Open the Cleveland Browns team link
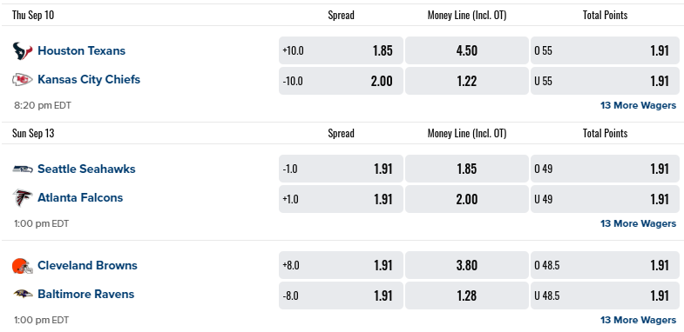Screen dimensions: 684x332 (x=87, y=265)
